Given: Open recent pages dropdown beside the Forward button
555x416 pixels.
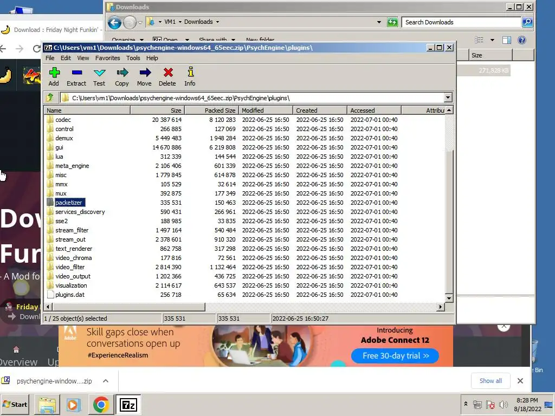Looking at the screenshot, I should point(140,23).
